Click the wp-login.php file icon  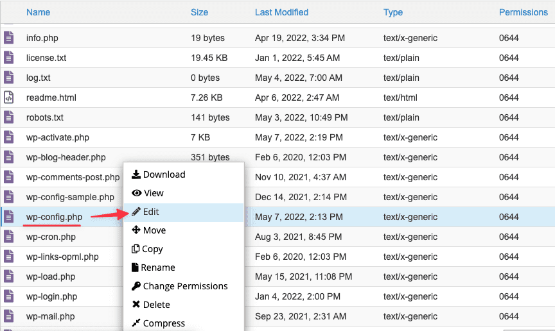[8, 296]
